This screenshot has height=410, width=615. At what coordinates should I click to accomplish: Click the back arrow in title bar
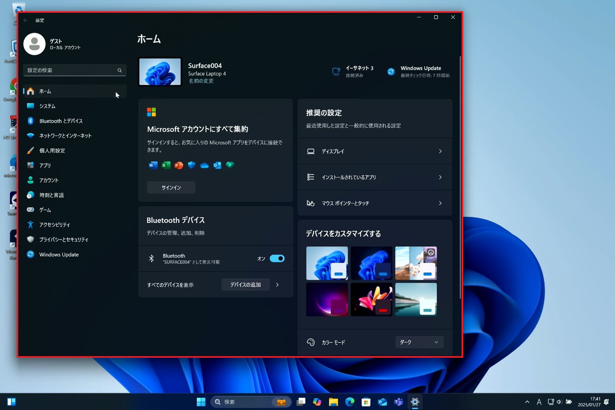(26, 20)
